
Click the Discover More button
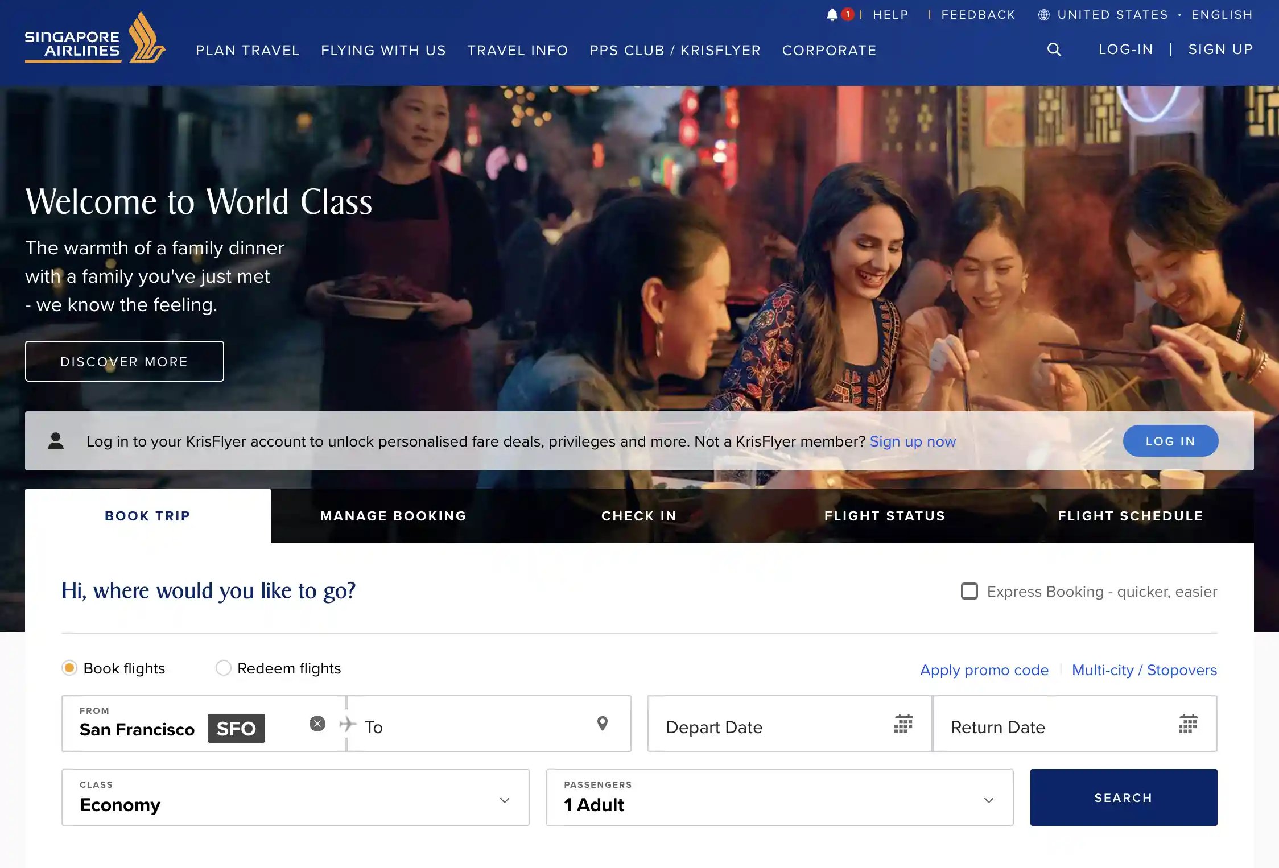[x=125, y=362]
